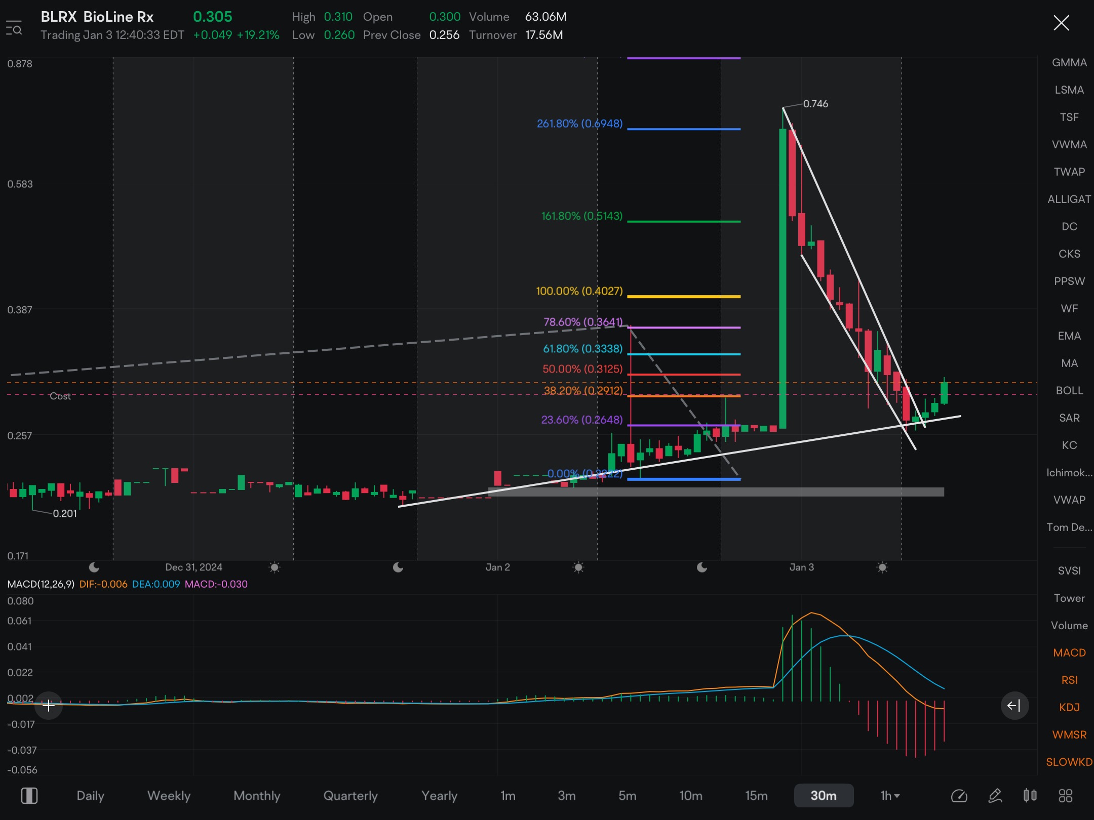
Task: Activate the drawing pencil tool
Action: pos(995,796)
